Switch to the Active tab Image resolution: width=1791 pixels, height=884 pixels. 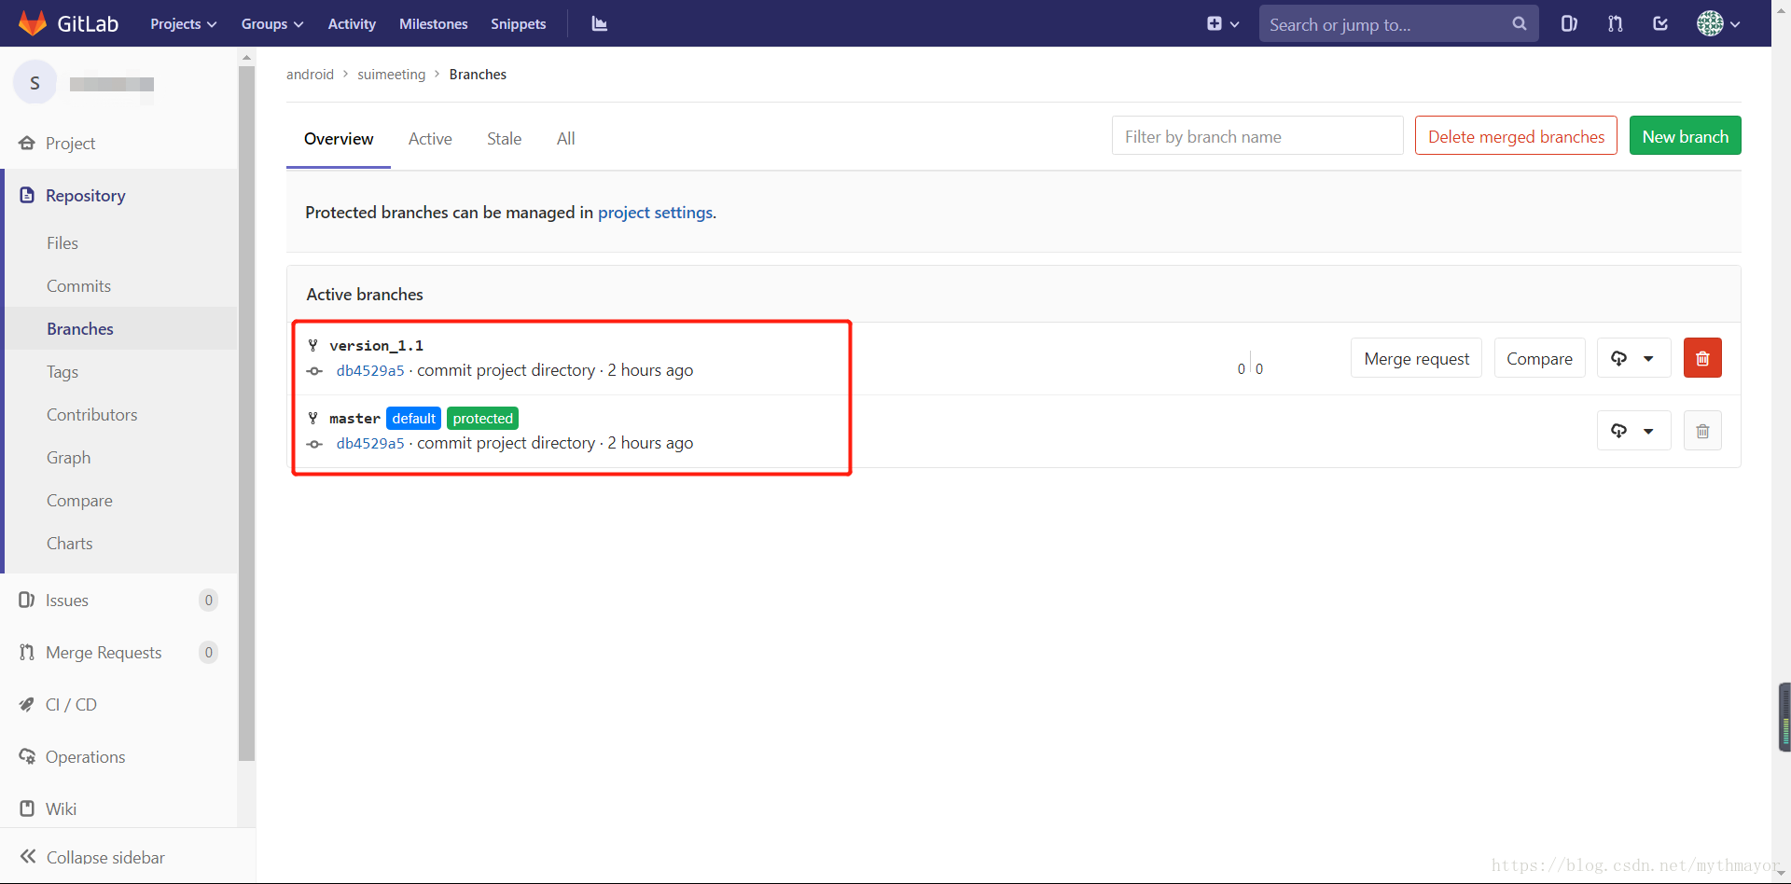point(430,139)
